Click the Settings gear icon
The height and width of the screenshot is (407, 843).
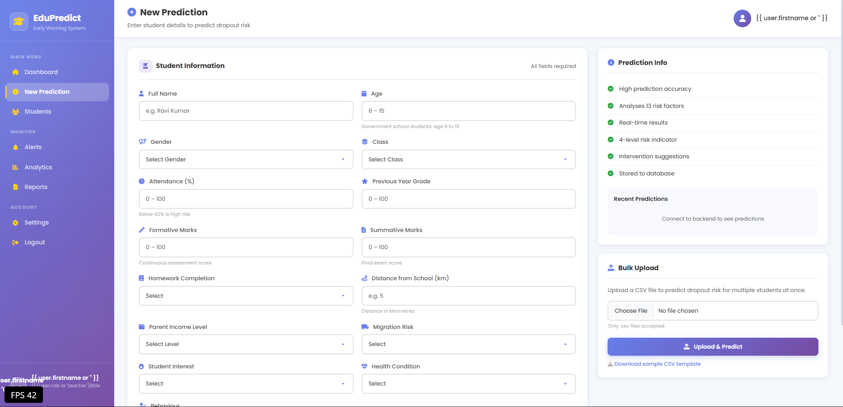16,223
